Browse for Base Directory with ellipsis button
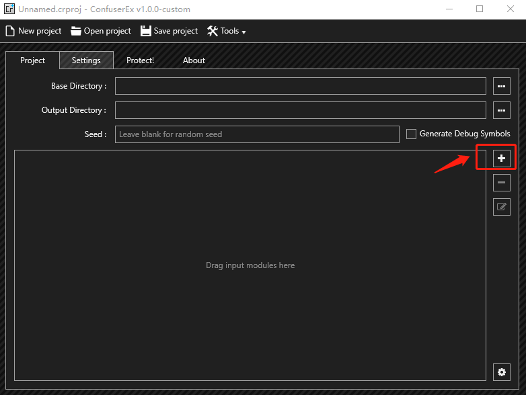Viewport: 526px width, 395px height. (x=502, y=86)
